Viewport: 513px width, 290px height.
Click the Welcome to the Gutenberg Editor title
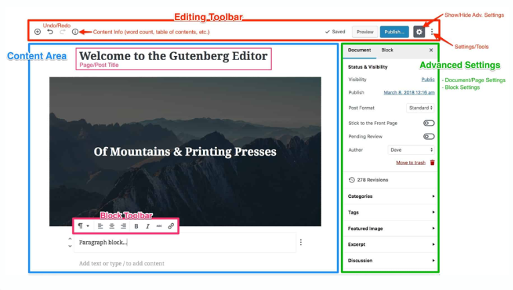pyautogui.click(x=173, y=56)
